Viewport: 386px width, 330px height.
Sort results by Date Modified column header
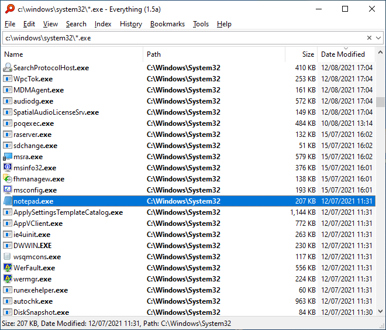tap(346, 54)
